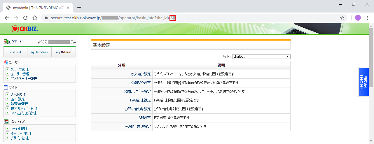Click the browser address bar URL
374x144 pixels.
tap(114, 18)
